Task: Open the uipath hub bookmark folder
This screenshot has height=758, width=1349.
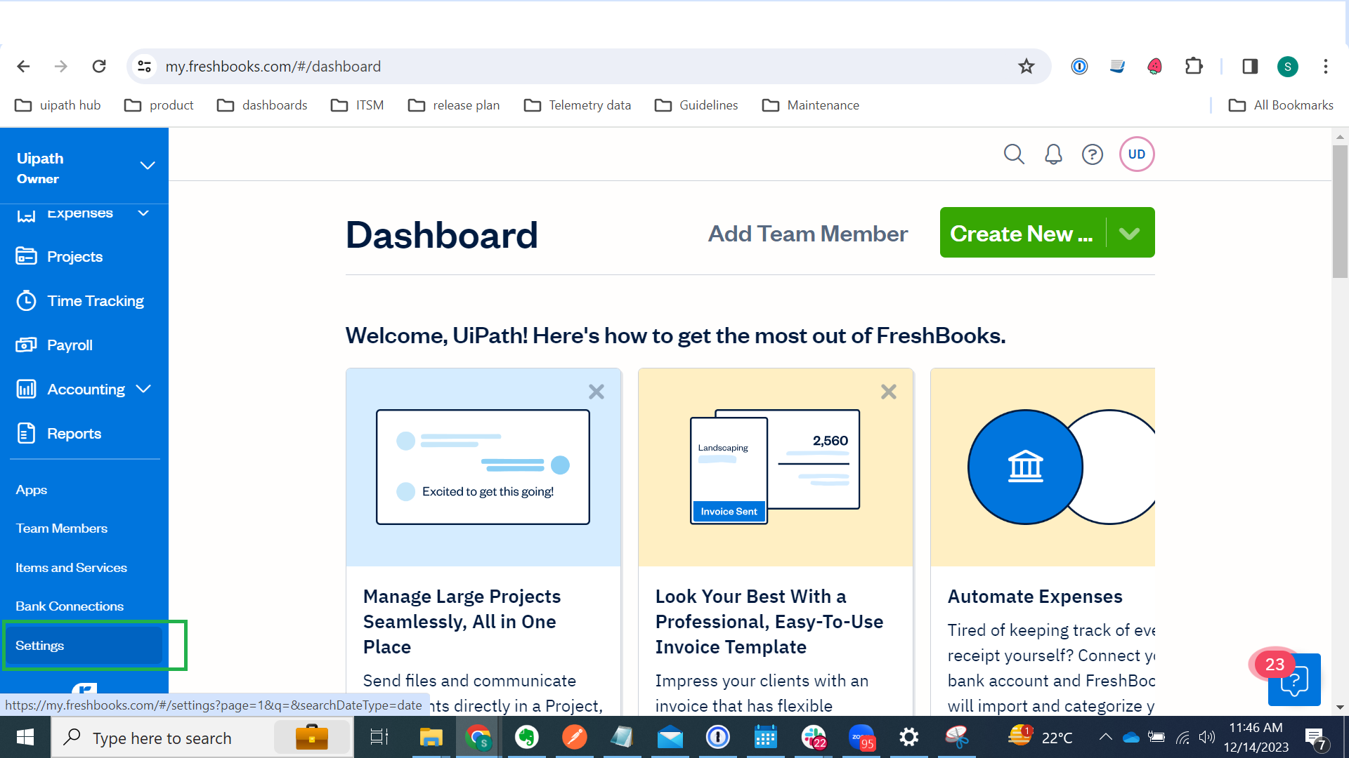Action: pyautogui.click(x=58, y=105)
